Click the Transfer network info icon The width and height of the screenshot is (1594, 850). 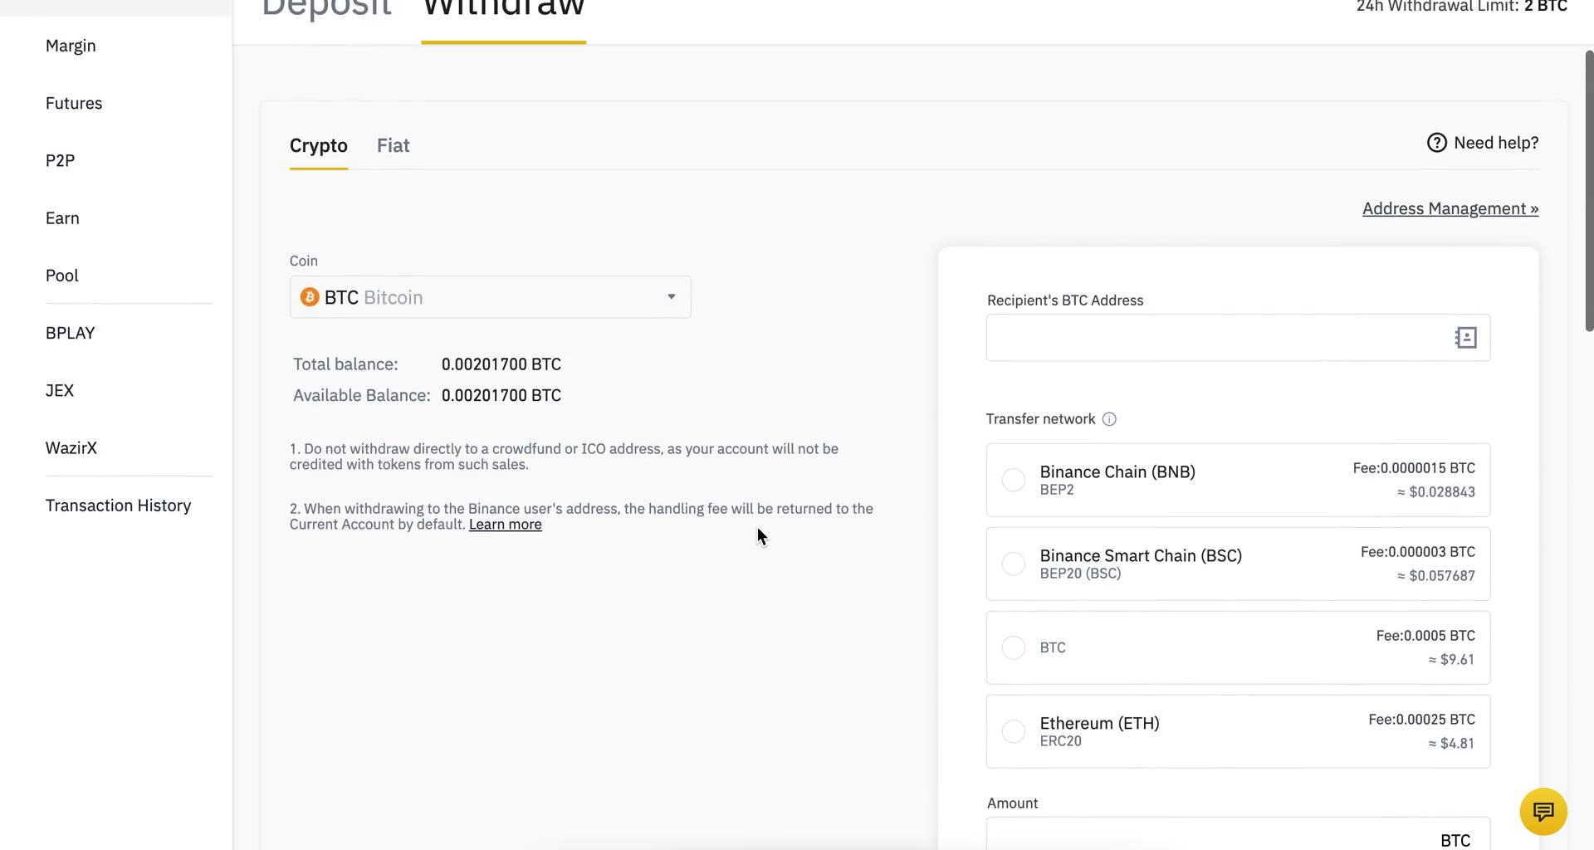click(x=1109, y=419)
